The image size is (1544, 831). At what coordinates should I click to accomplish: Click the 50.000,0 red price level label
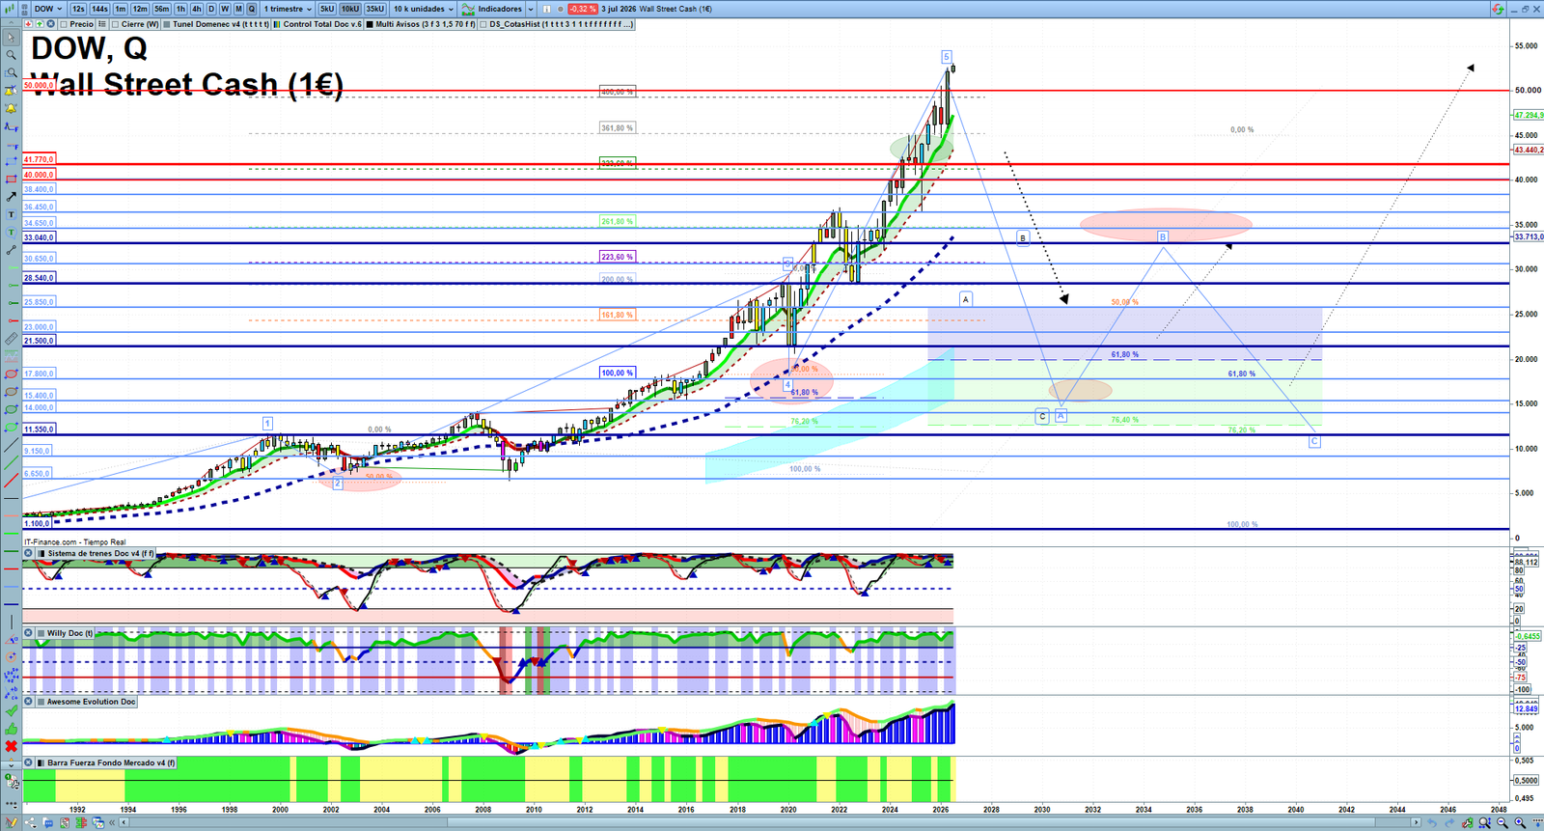(39, 86)
